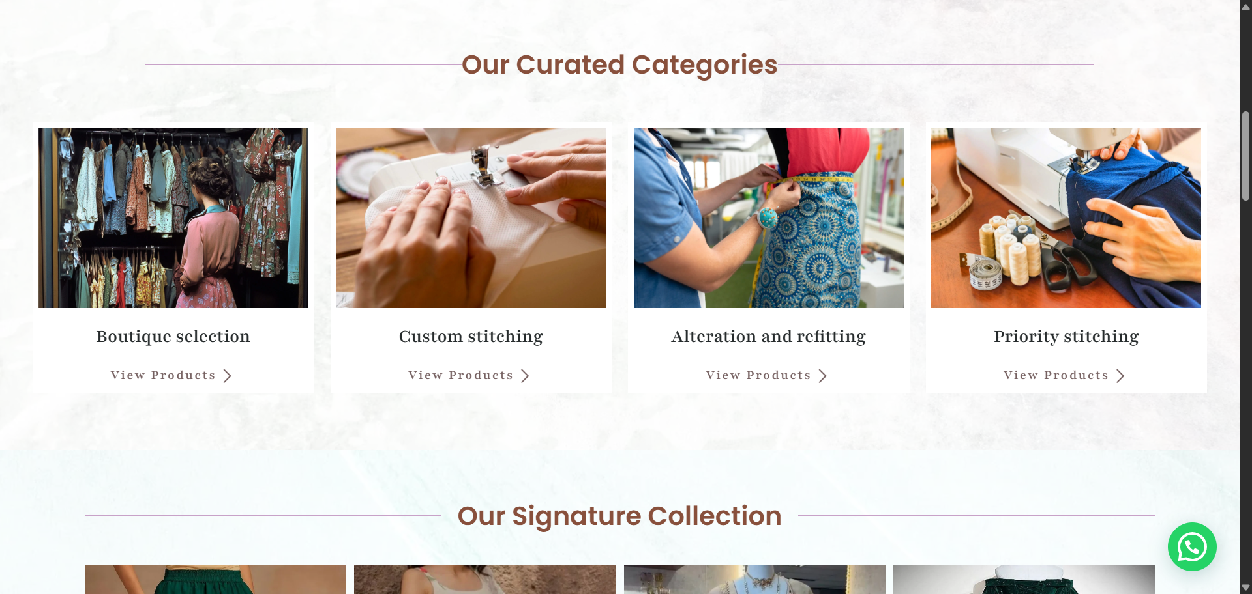The height and width of the screenshot is (594, 1252).
Task: Open the Boutique selection clothing rack image
Action: [x=173, y=218]
